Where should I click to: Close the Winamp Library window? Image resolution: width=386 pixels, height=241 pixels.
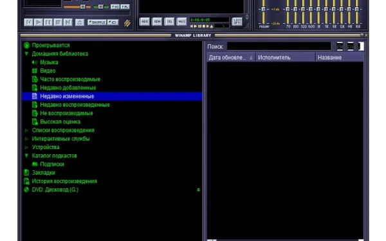(x=366, y=35)
